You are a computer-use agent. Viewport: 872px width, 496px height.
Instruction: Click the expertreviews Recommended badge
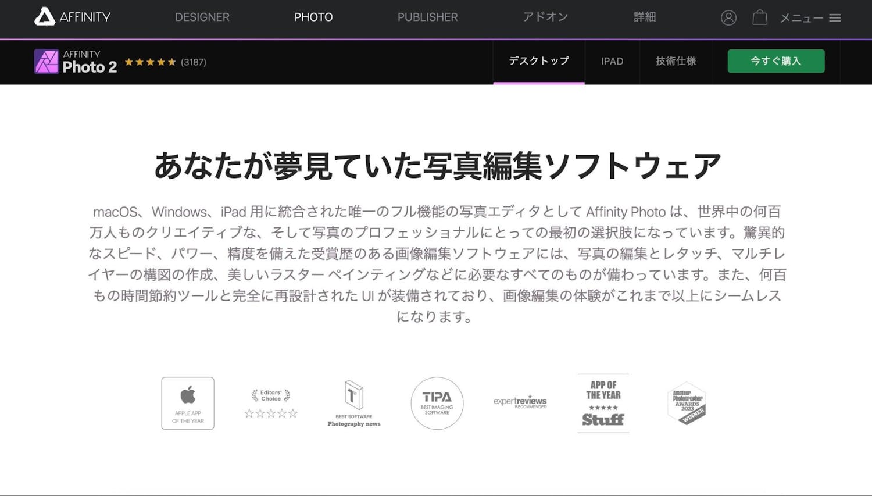point(520,402)
